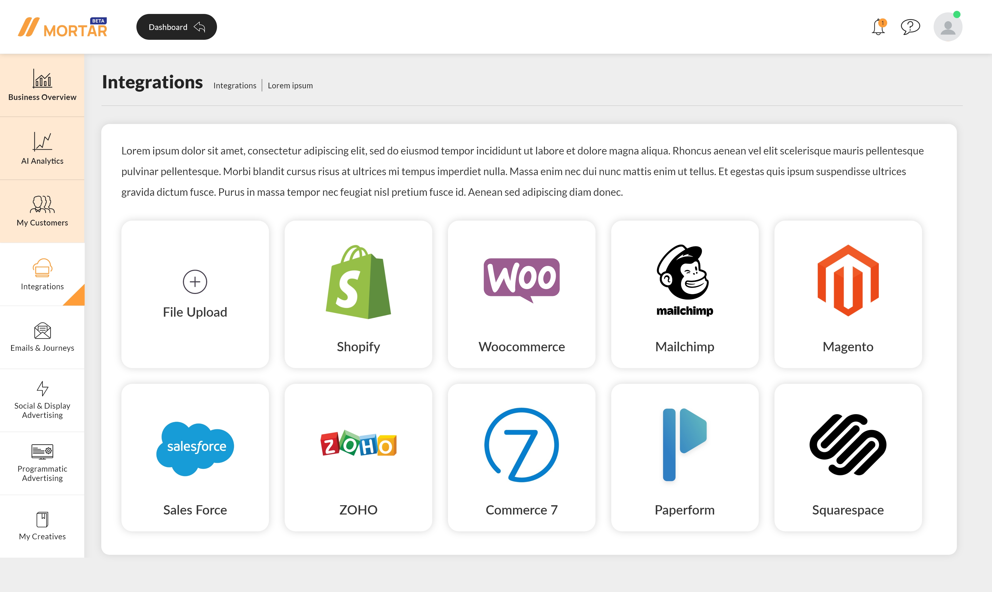This screenshot has height=592, width=992.
Task: Choose the Mailchimp integration logo
Action: 685,279
